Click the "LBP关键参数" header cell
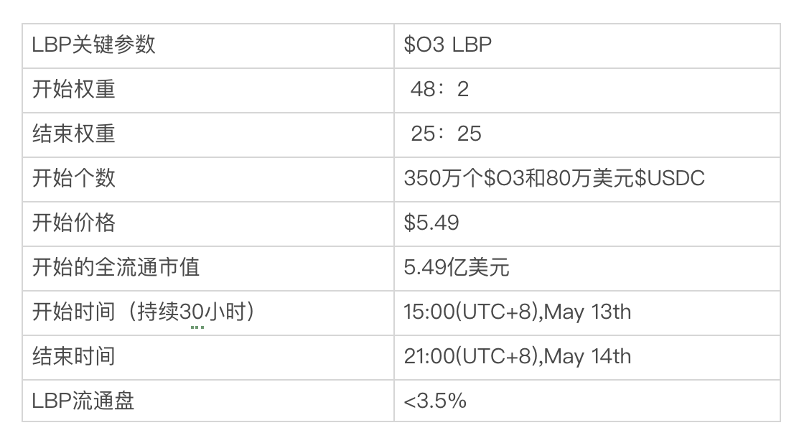Image resolution: width=794 pixels, height=438 pixels. coord(93,45)
